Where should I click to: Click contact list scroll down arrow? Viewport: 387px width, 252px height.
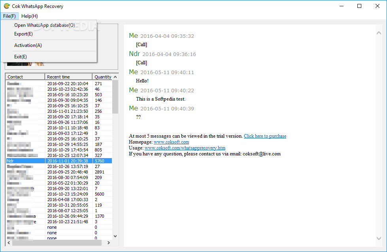point(115,236)
